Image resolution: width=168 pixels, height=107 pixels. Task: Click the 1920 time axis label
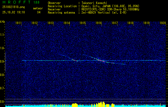(x=163, y=23)
